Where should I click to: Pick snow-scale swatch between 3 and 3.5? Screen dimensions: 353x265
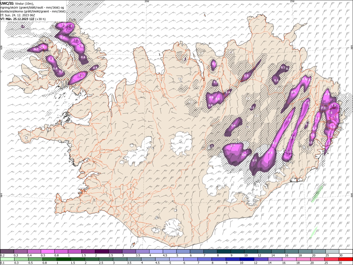pos(129,251)
